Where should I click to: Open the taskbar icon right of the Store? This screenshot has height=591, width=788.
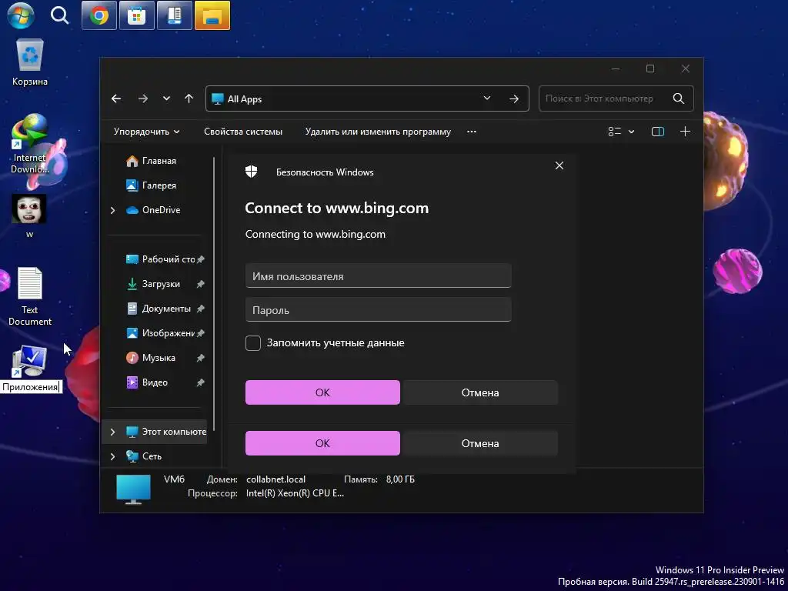click(175, 15)
